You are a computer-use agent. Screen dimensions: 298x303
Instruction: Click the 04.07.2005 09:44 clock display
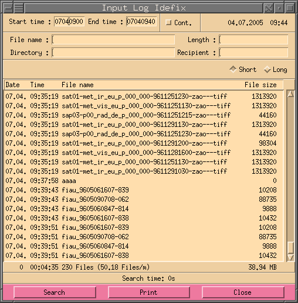coord(258,23)
